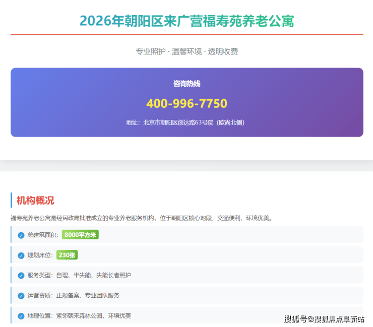This screenshot has width=373, height=327.
Task: Click the 规划床位 label text
Action: click(40, 255)
